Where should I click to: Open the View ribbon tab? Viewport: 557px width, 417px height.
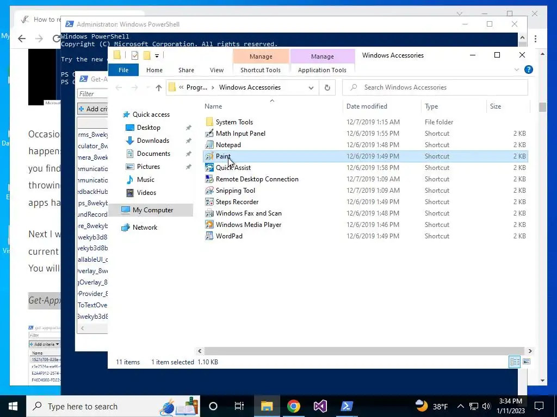click(216, 70)
